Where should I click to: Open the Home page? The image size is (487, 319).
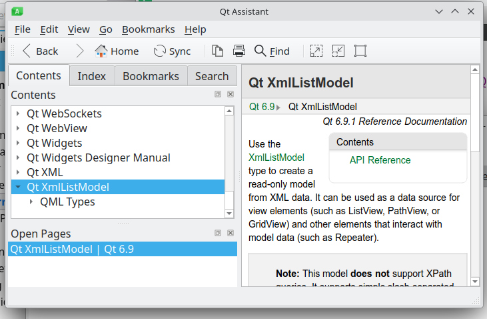pos(117,51)
